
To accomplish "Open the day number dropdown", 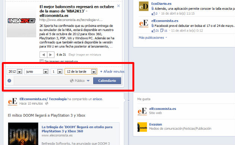I will 57,71.
